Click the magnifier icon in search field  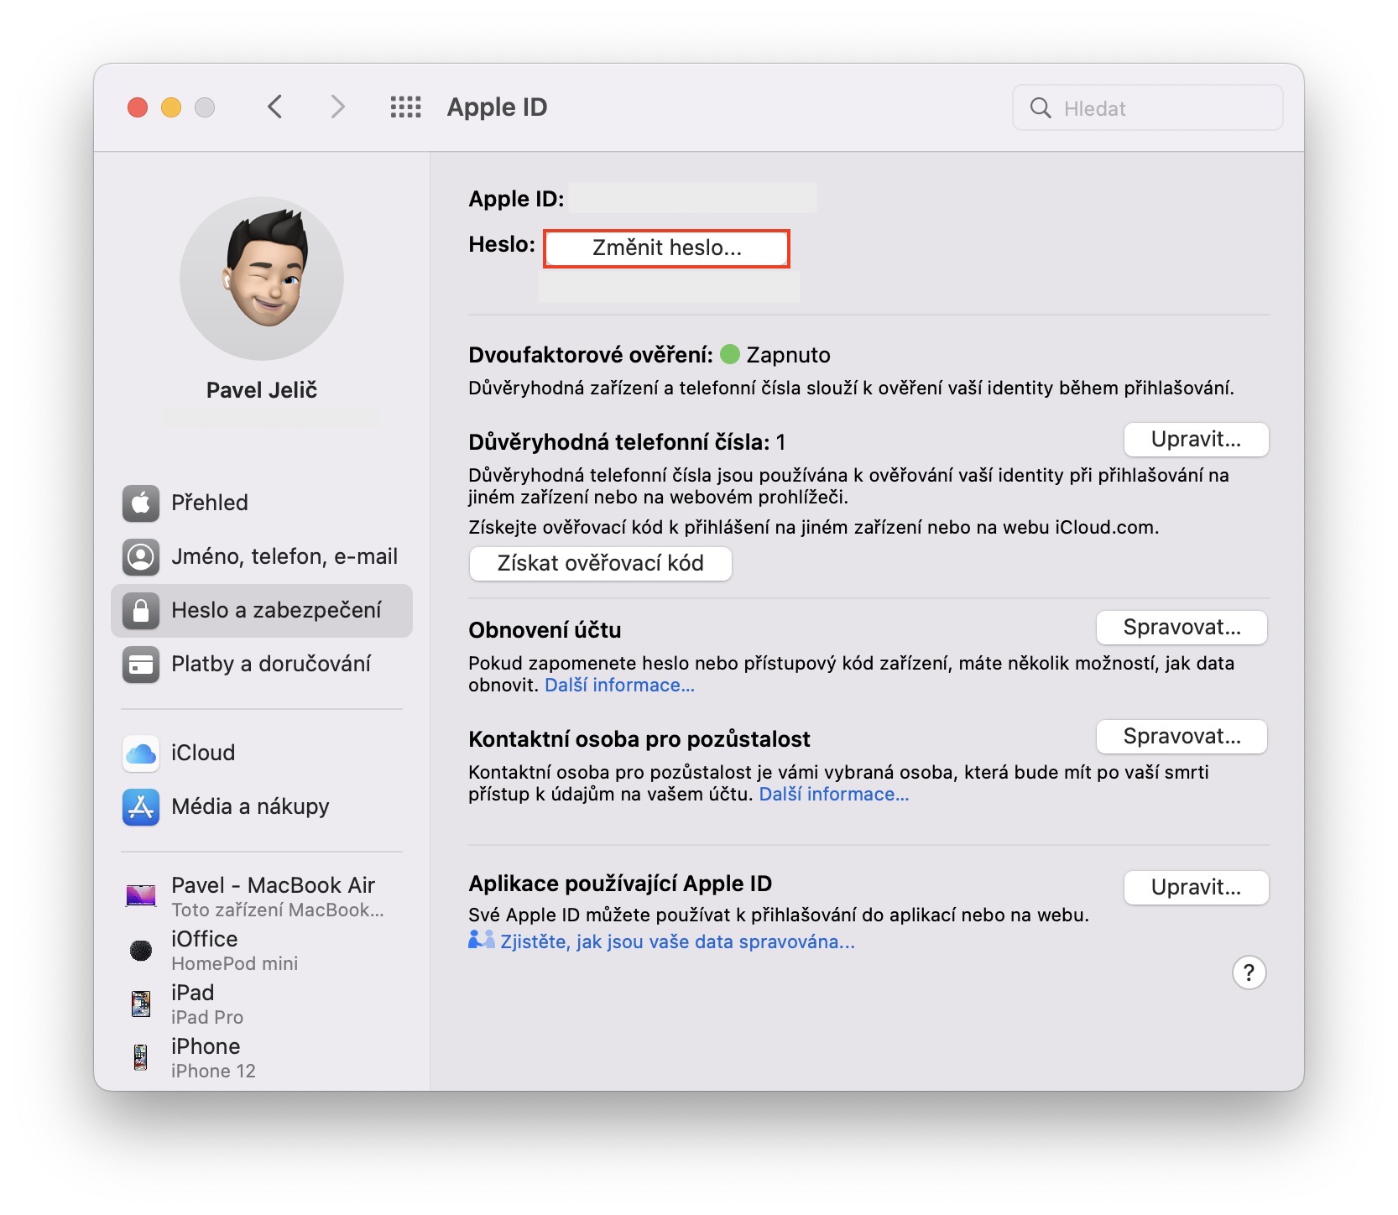point(1041,108)
